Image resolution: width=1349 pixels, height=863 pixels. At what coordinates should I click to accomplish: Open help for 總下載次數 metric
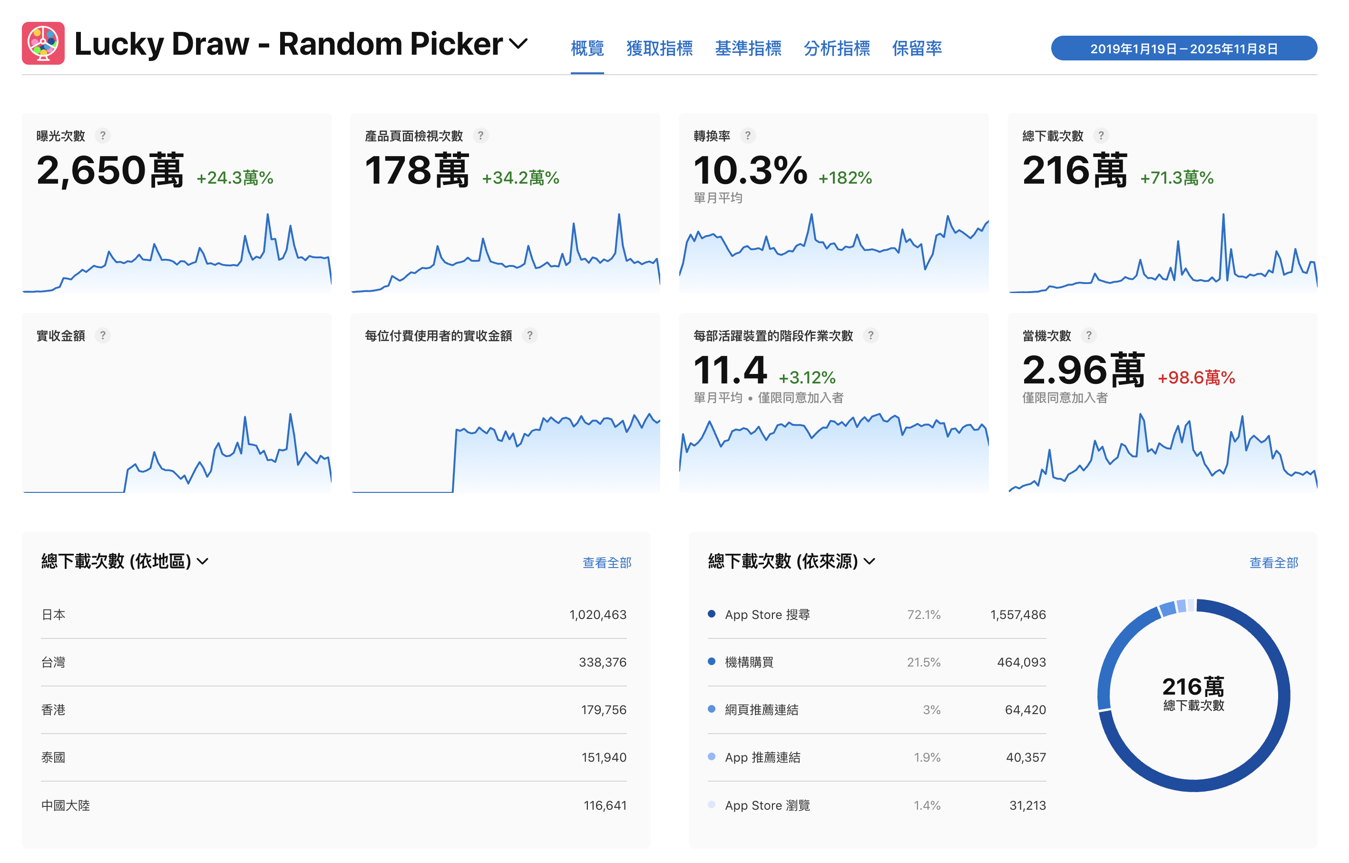tap(1102, 136)
